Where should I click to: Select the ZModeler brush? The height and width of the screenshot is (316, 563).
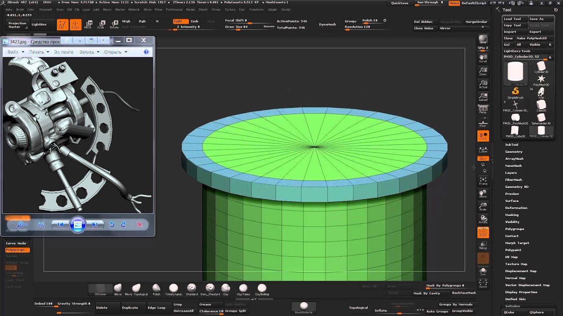point(101,289)
